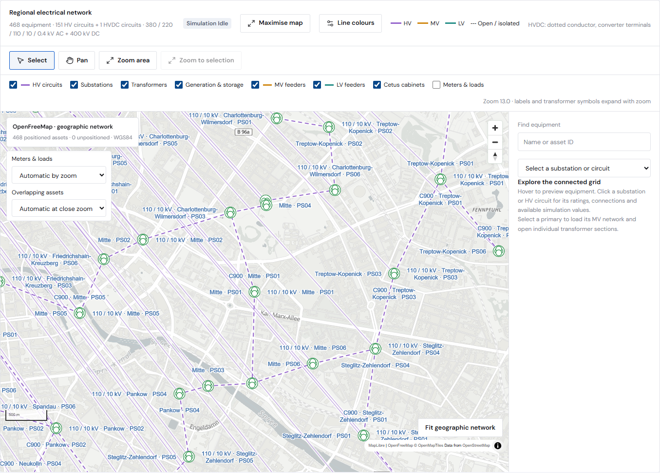
Task: Toggle the Substations layer checkbox
Action: point(74,85)
